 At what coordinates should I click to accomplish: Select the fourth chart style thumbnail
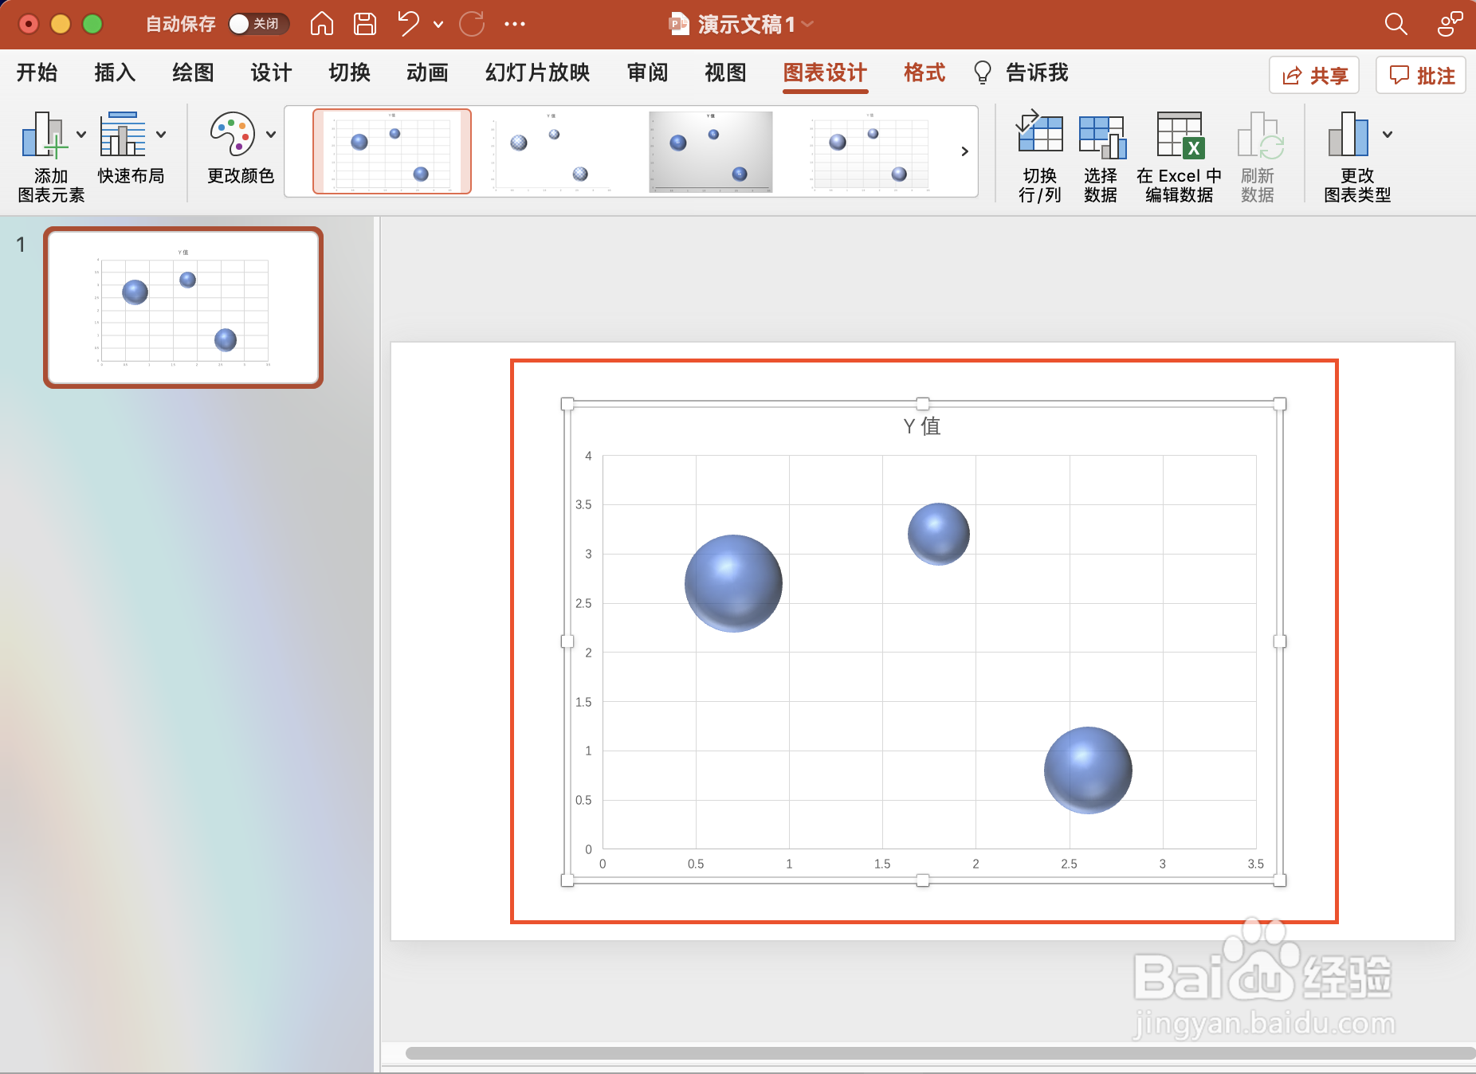pos(870,151)
